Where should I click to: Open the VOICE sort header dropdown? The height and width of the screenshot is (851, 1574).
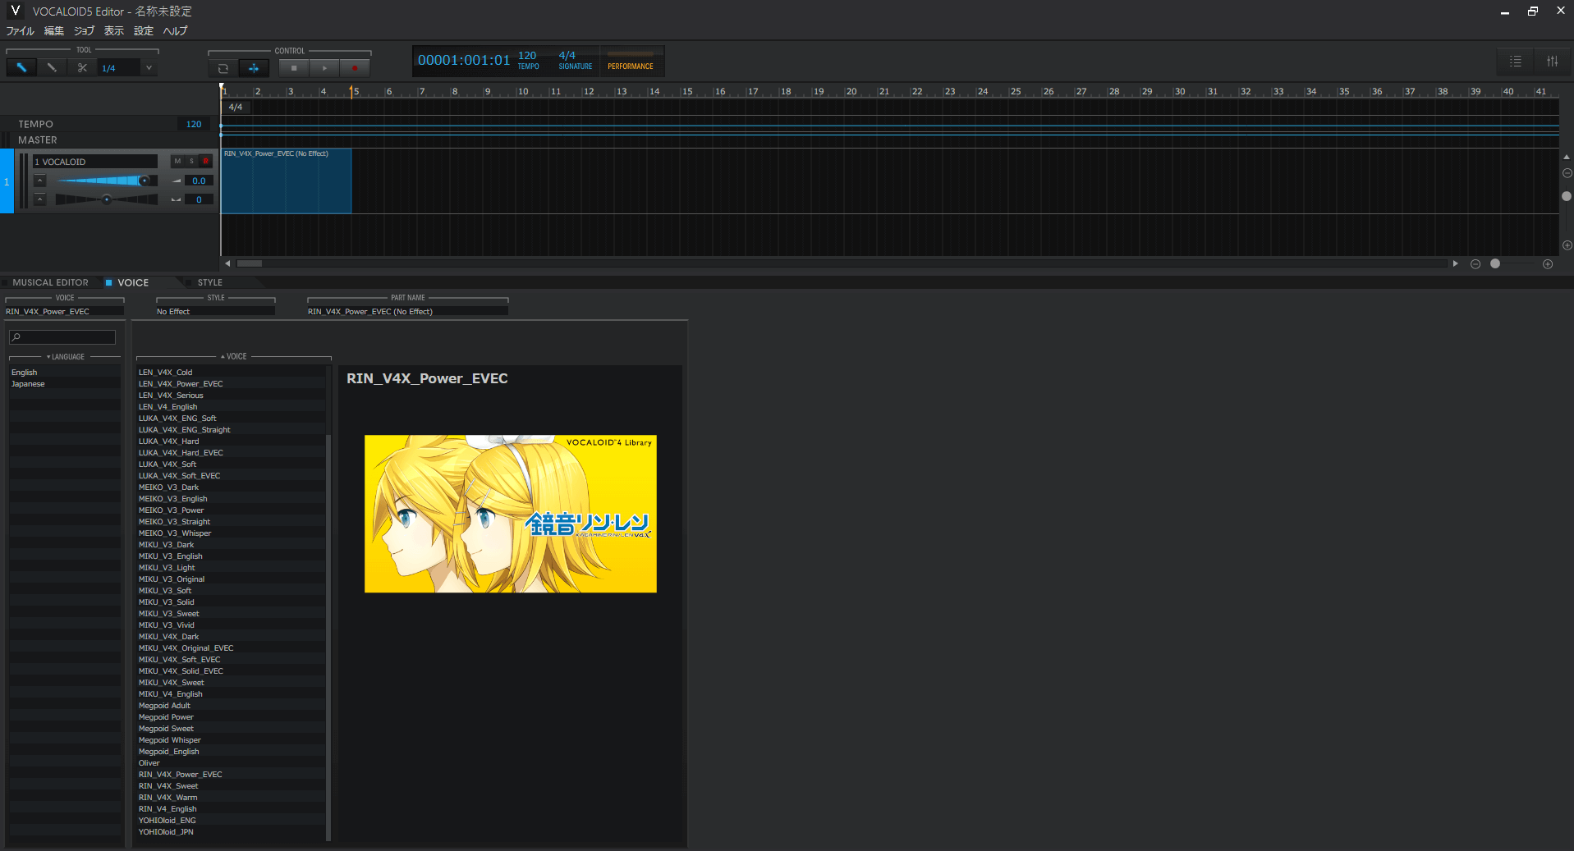pos(236,356)
